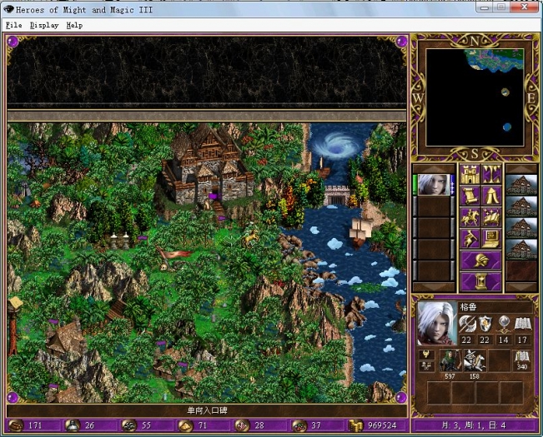Screen dimensions: 543x437
Task: Click the date text 月: 3, 周: 1, 日: 4
Action: [474, 425]
